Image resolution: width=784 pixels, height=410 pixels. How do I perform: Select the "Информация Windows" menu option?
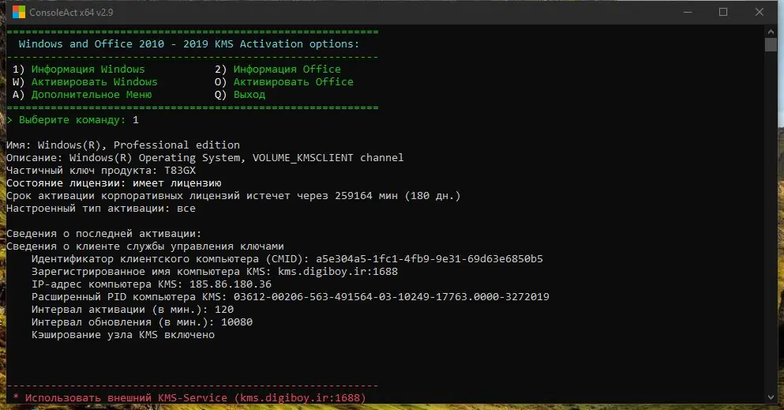(x=88, y=70)
